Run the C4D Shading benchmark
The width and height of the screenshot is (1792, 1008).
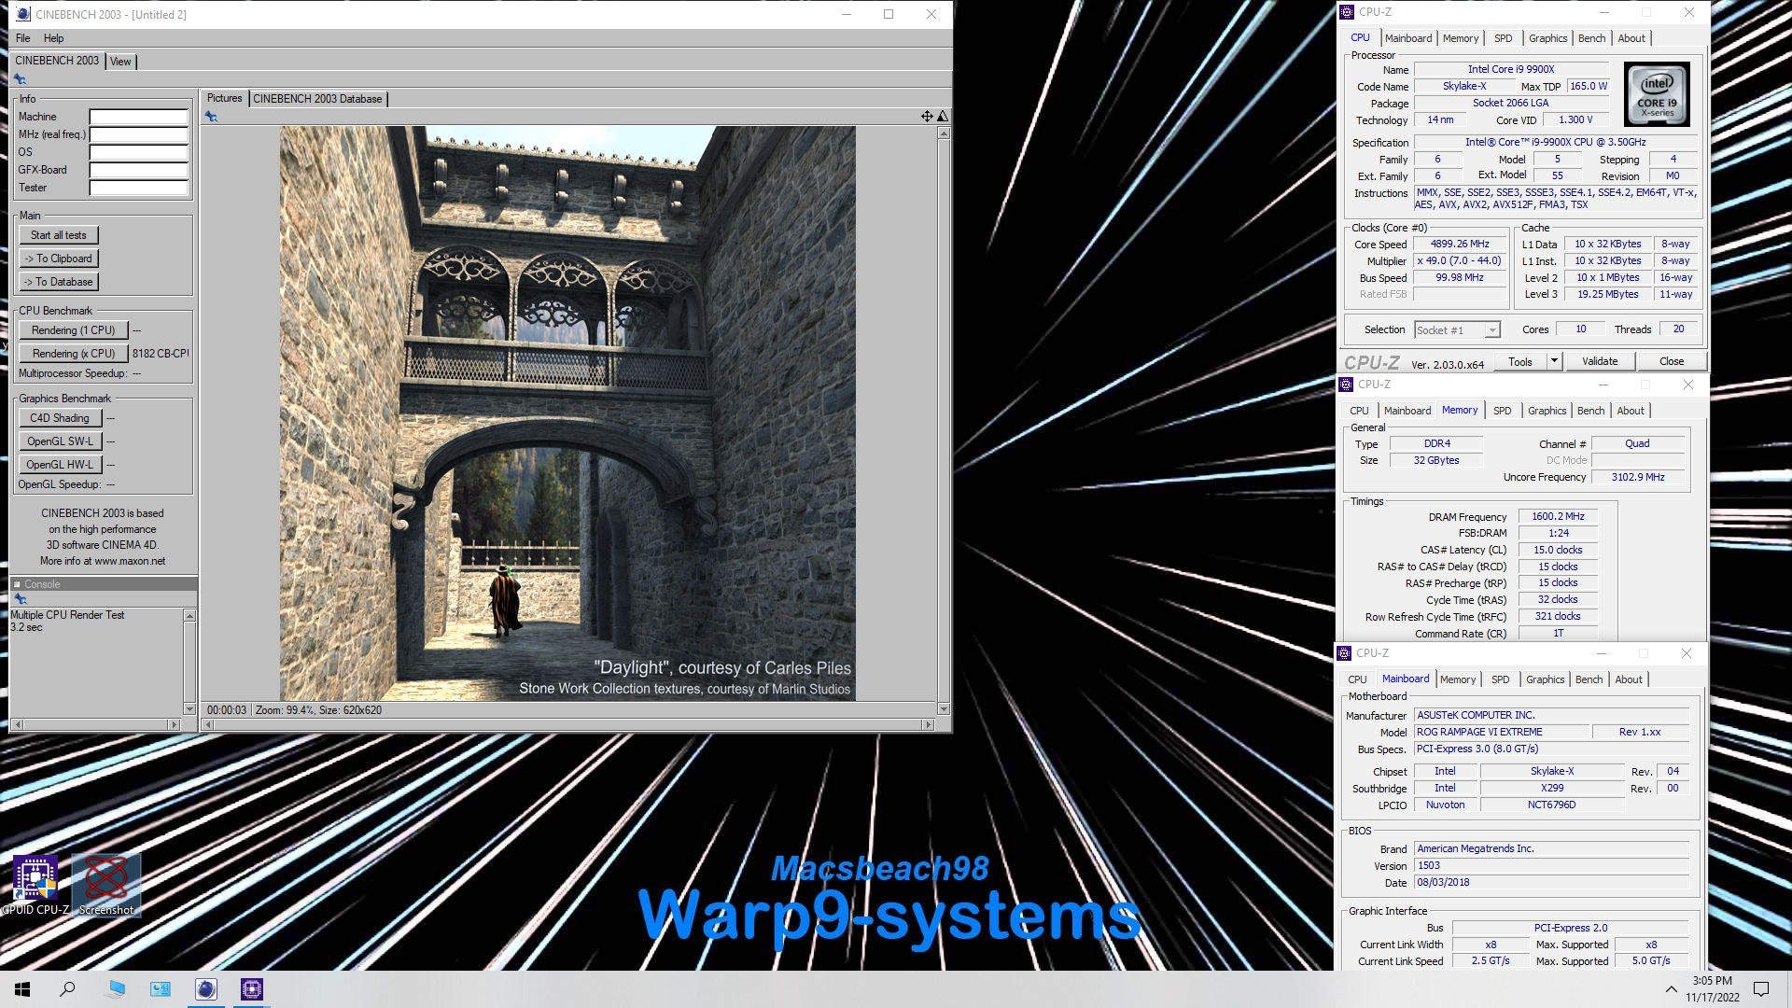coord(60,418)
